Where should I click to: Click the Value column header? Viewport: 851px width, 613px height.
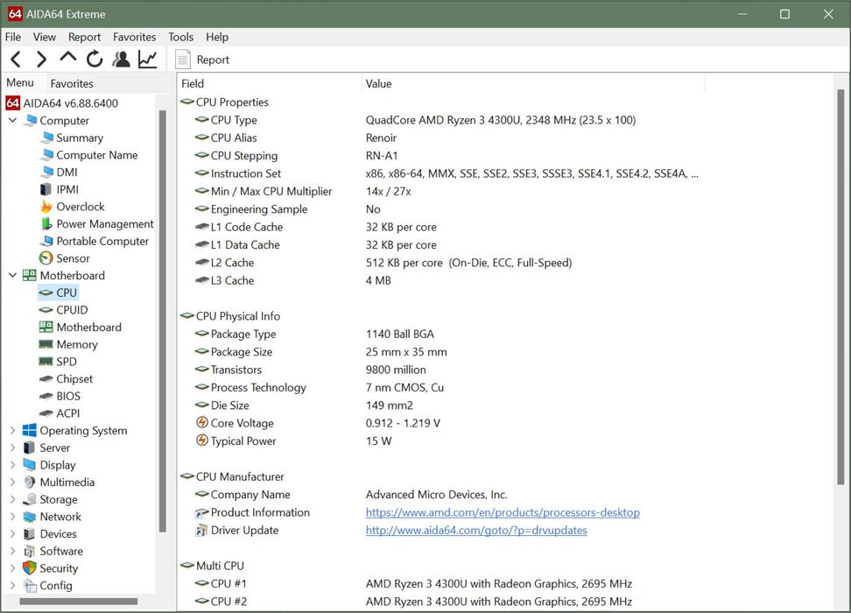pos(379,84)
